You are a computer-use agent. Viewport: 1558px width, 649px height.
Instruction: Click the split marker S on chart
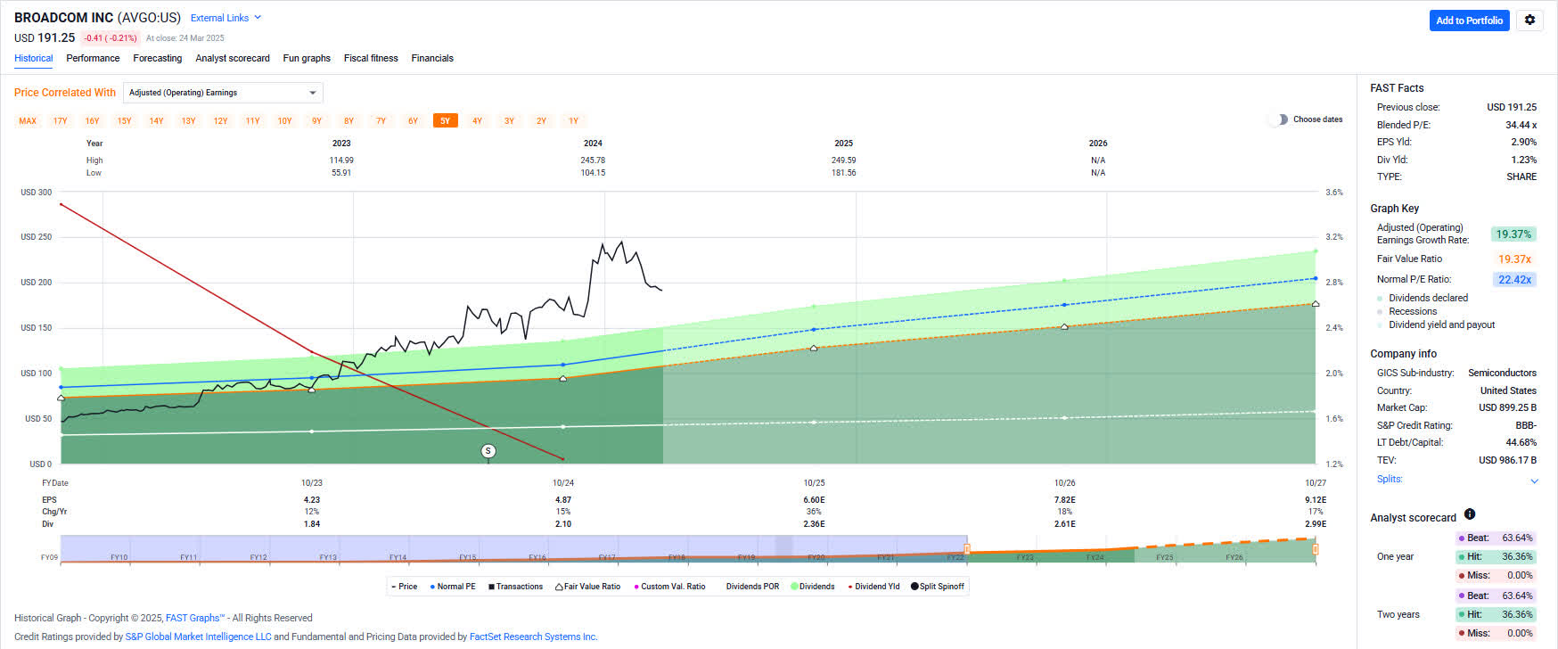(x=488, y=451)
